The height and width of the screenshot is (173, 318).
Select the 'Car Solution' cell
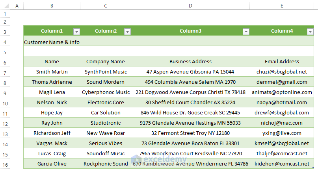coord(106,112)
